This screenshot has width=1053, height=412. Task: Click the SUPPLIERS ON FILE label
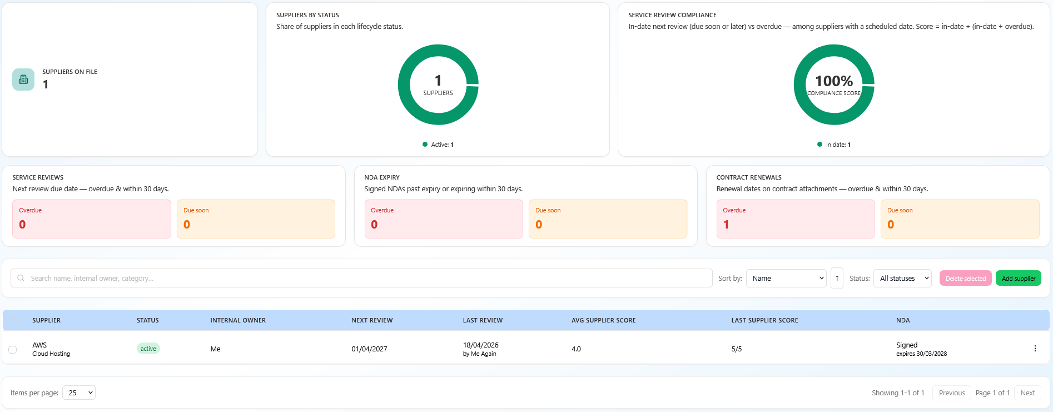click(x=69, y=72)
